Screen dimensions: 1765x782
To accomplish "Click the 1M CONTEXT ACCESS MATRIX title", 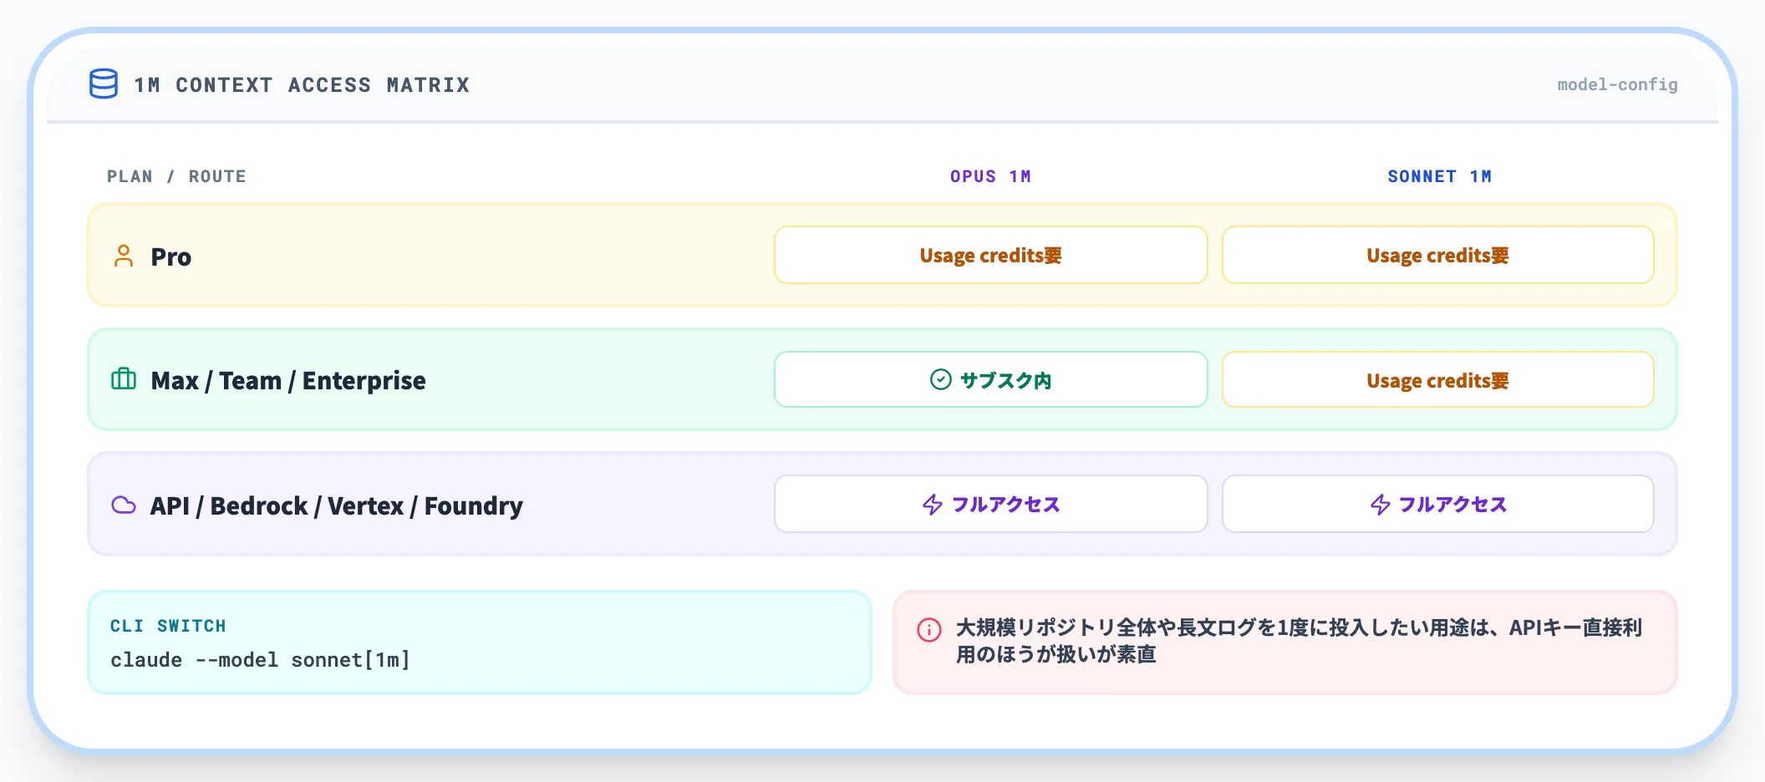I will (302, 85).
